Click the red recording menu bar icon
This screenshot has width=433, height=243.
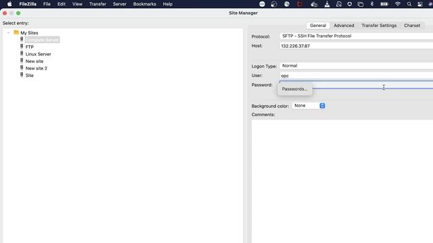pos(300,4)
